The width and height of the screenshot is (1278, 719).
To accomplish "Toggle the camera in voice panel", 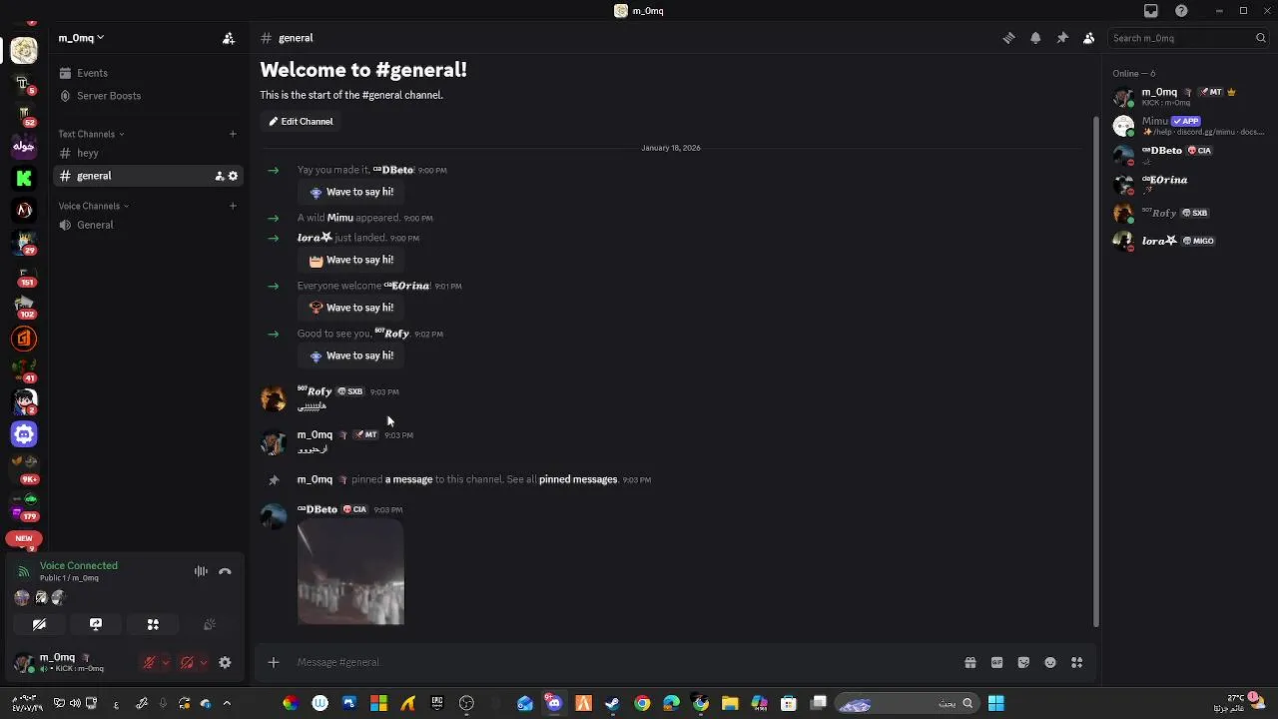I will tap(39, 624).
